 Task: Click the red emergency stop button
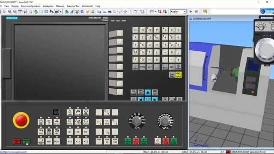pos(21,120)
